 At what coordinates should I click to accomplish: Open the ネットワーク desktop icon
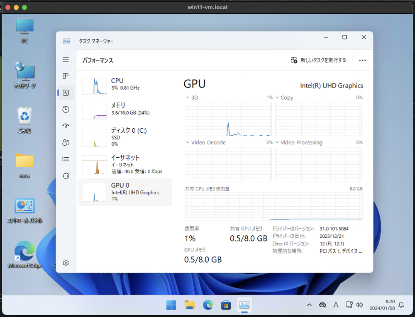pos(24,75)
